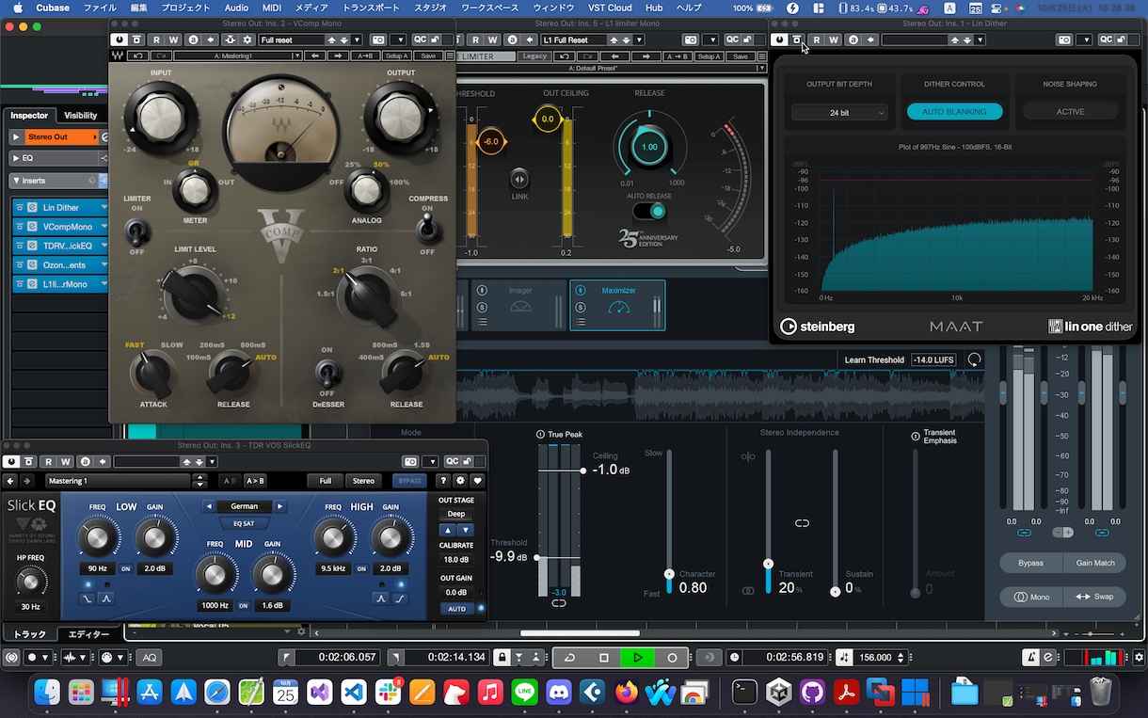Click Ozone Mono button
The image size is (1148, 718).
(1031, 597)
